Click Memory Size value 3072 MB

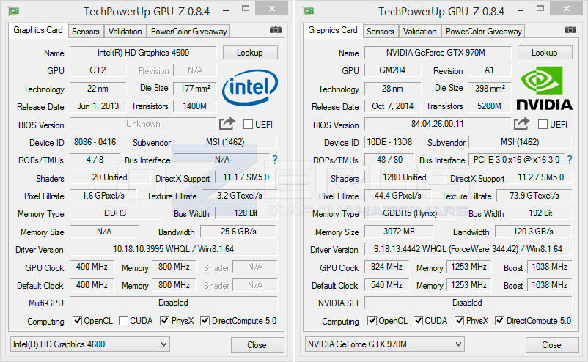click(x=399, y=232)
